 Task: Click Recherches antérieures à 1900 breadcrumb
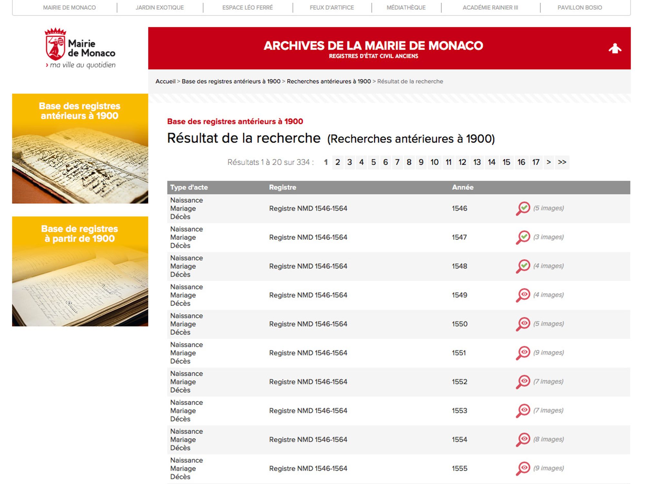pyautogui.click(x=329, y=81)
